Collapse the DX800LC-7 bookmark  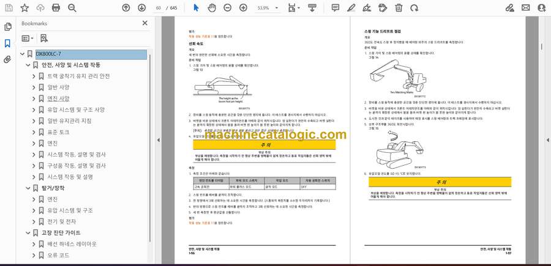(23, 54)
